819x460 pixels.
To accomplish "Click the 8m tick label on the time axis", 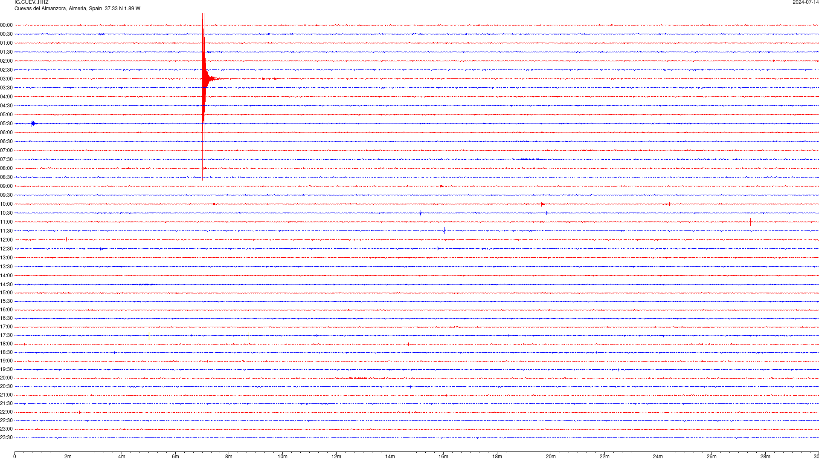I will click(x=229, y=457).
